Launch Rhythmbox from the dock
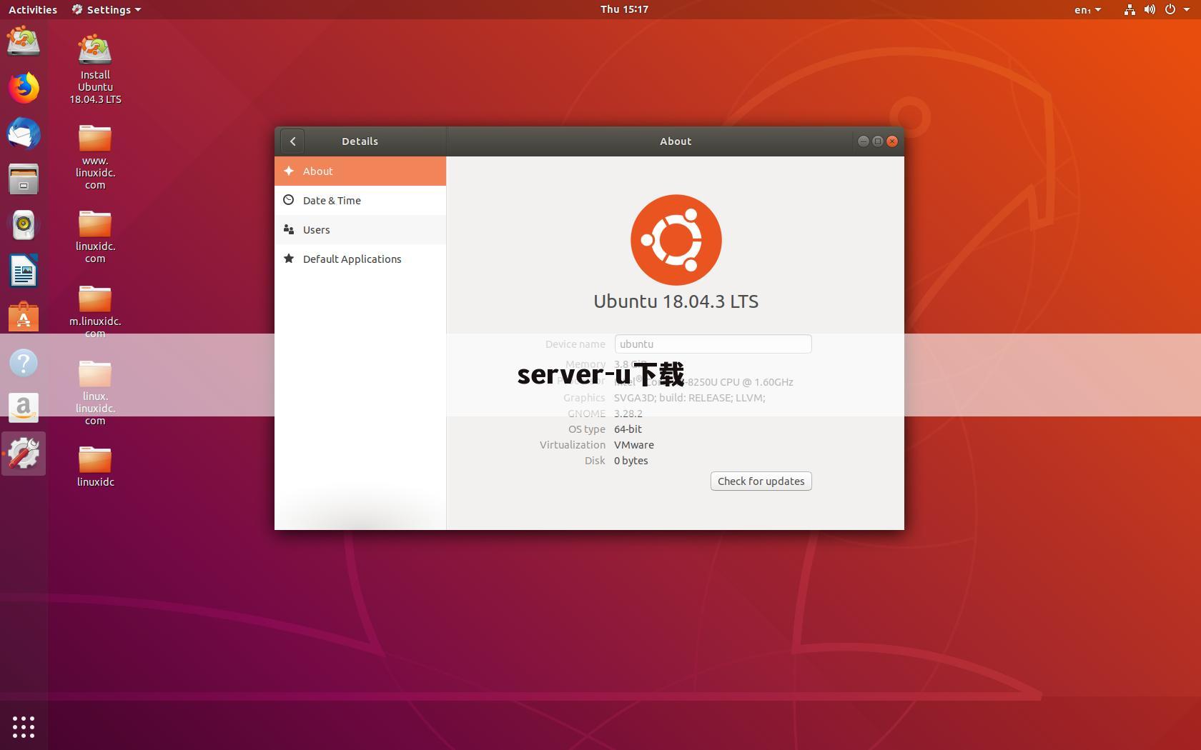 tap(24, 225)
